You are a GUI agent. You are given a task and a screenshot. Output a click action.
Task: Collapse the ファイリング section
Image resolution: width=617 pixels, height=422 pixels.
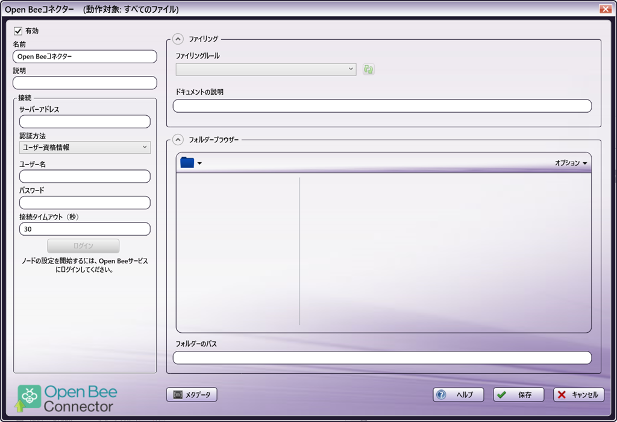(x=178, y=39)
